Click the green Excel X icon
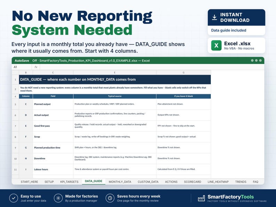Screen dimensions: 276x207 pos(216,45)
